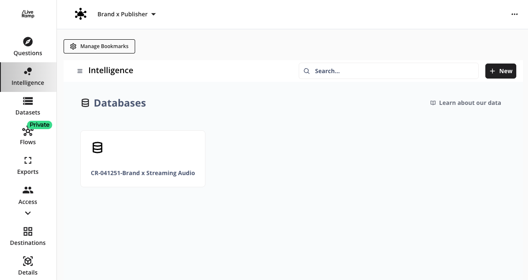Open the three-dot more options menu
The height and width of the screenshot is (280, 528).
(x=514, y=14)
